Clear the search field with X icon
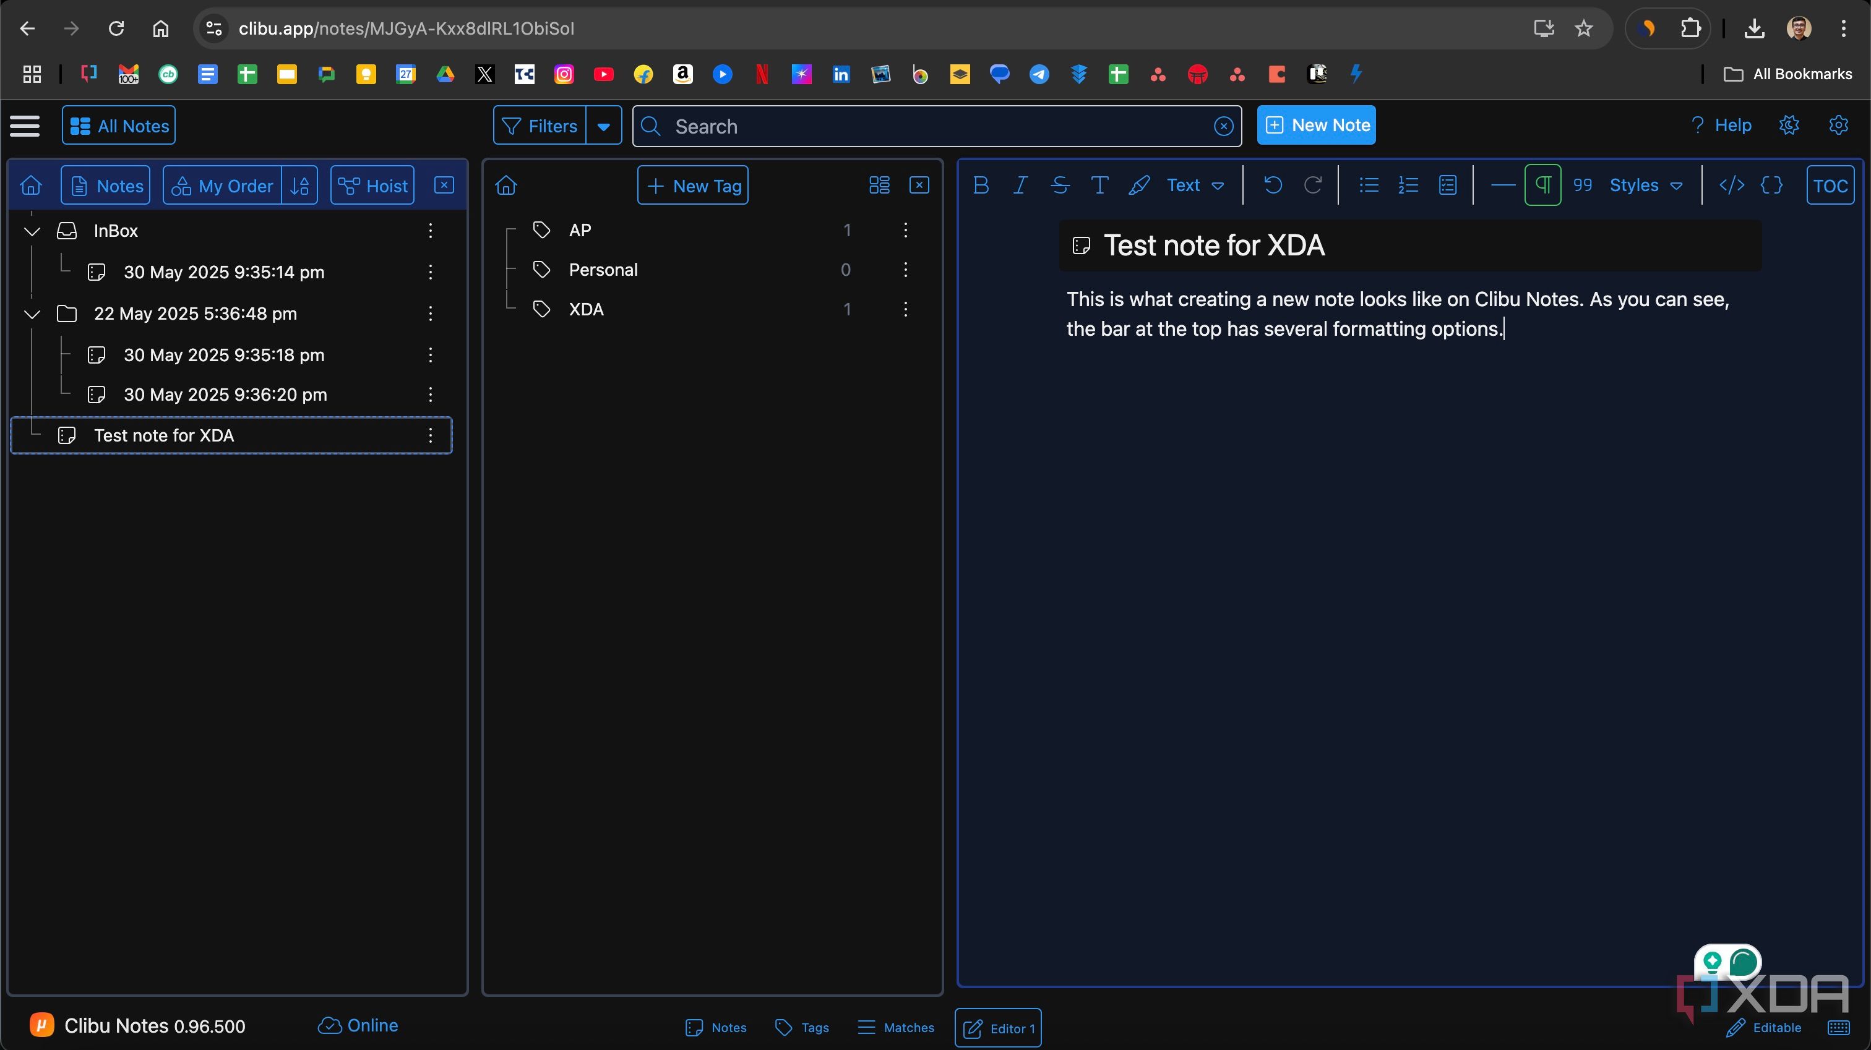Viewport: 1871px width, 1050px height. [x=1223, y=126]
